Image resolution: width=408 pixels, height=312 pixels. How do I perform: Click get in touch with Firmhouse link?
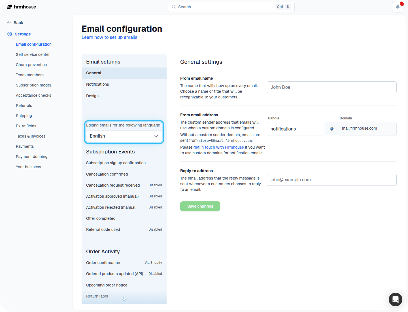point(218,147)
